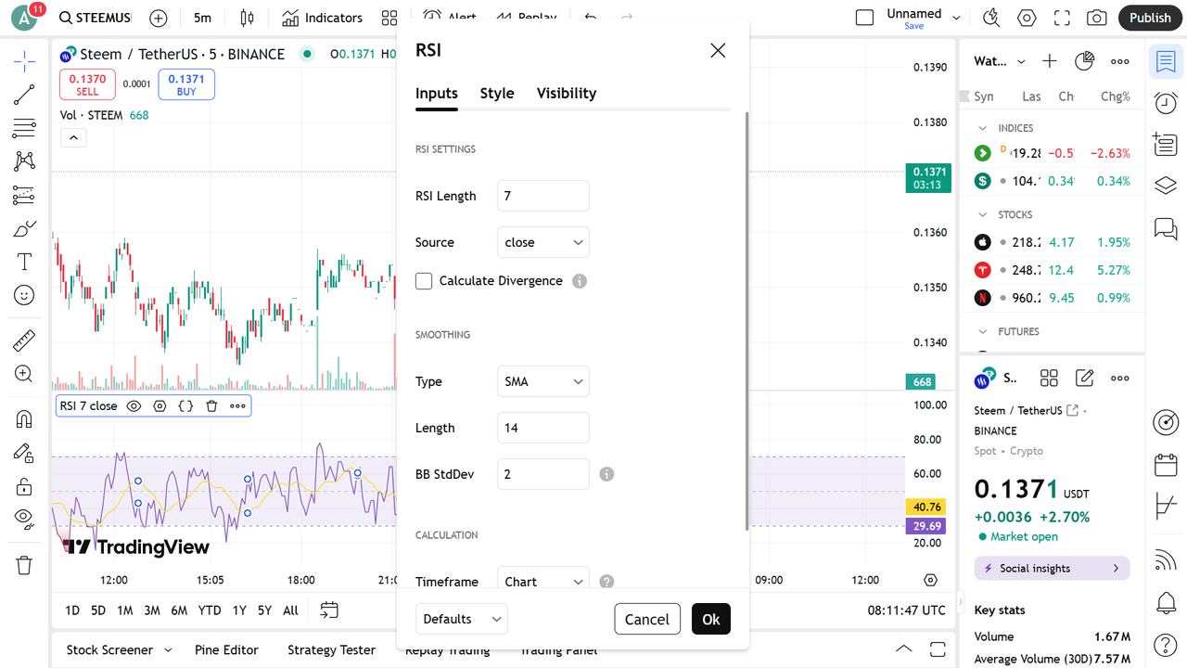
Task: Activate the zoom in tool
Action: click(x=24, y=374)
